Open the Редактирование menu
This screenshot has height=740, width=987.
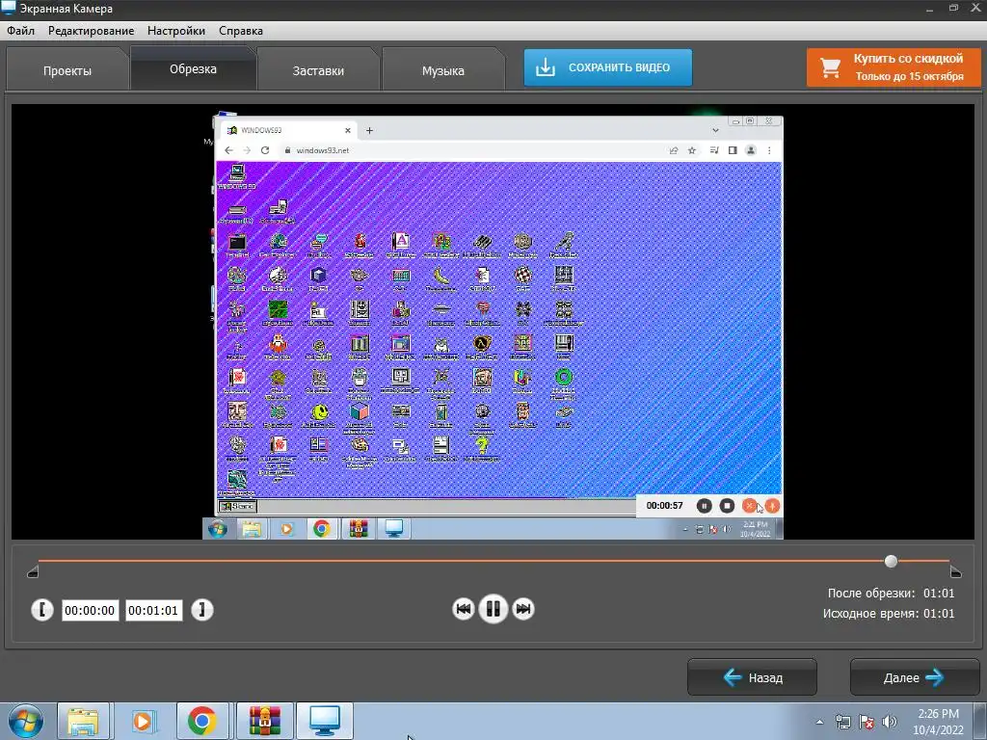click(x=92, y=31)
